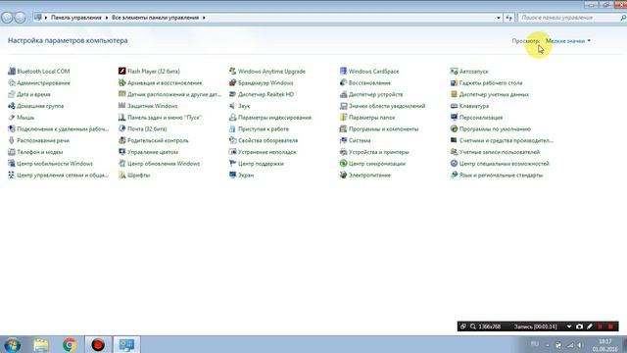This screenshot has width=627, height=353.
Task: Click the Back navigation button
Action: pyautogui.click(x=7, y=18)
